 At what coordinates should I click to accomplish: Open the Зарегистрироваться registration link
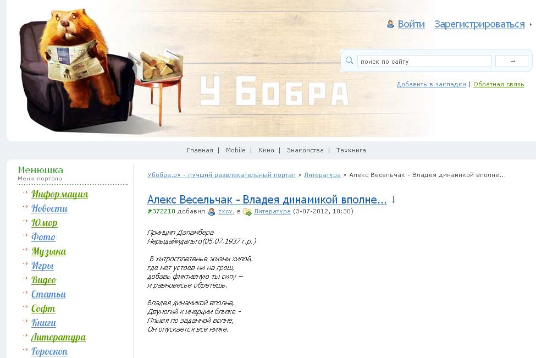coord(479,24)
